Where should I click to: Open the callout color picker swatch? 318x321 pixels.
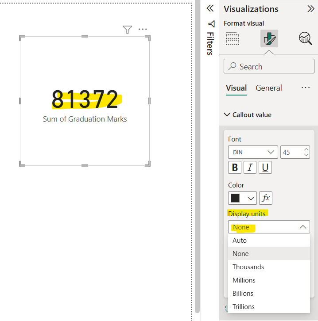point(242,198)
